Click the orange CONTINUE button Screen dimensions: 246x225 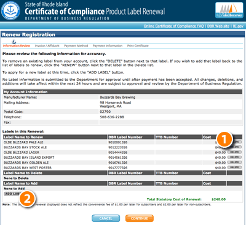(140, 218)
